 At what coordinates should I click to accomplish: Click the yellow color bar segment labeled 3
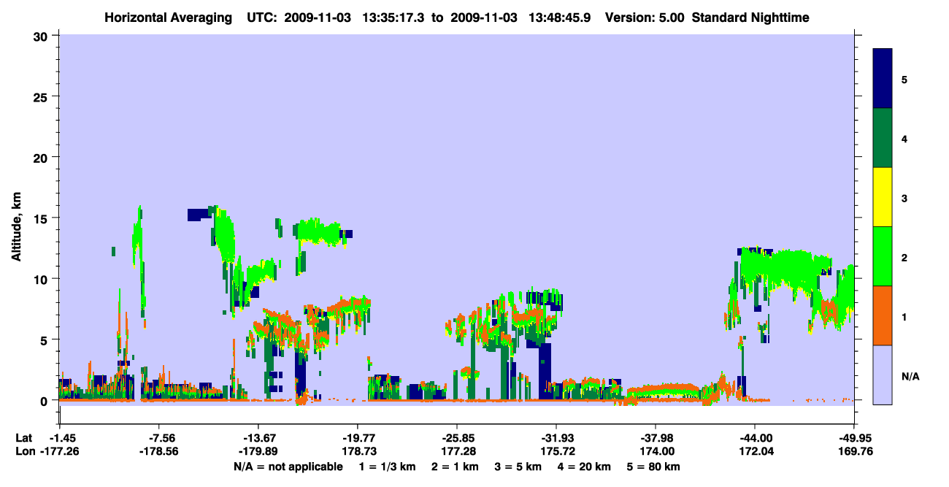pyautogui.click(x=883, y=197)
